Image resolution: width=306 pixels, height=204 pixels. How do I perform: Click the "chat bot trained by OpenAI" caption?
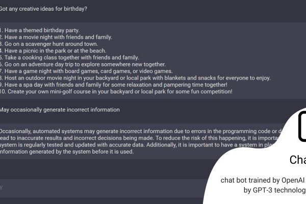[x=263, y=181]
